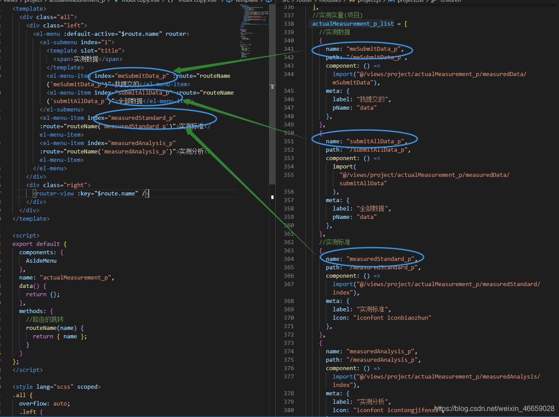The height and width of the screenshot is (417, 559).
Task: Click the AsideMenu component entry
Action: click(41, 260)
